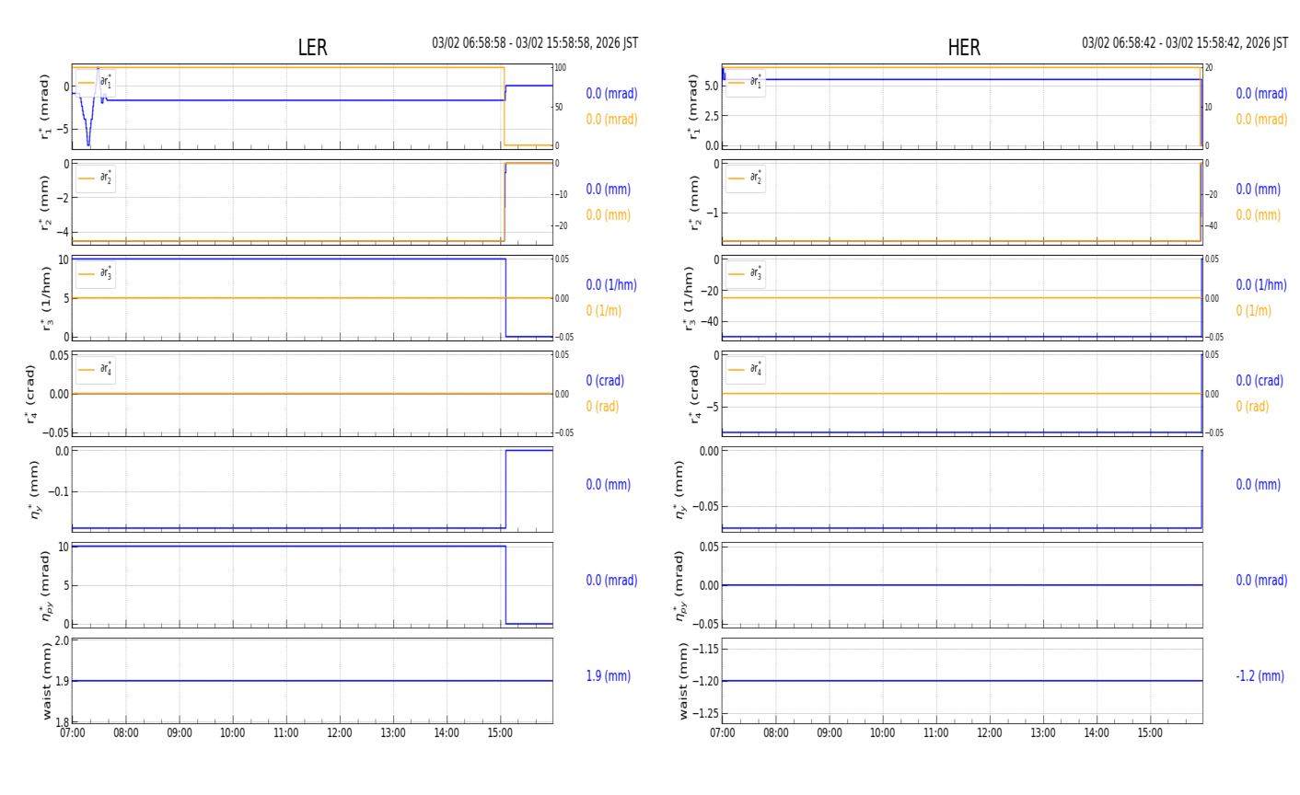Screen dimensions: 1300x795
Task: Click the 0.0 (crad) readout for HER r4*
Action: (x=1259, y=381)
